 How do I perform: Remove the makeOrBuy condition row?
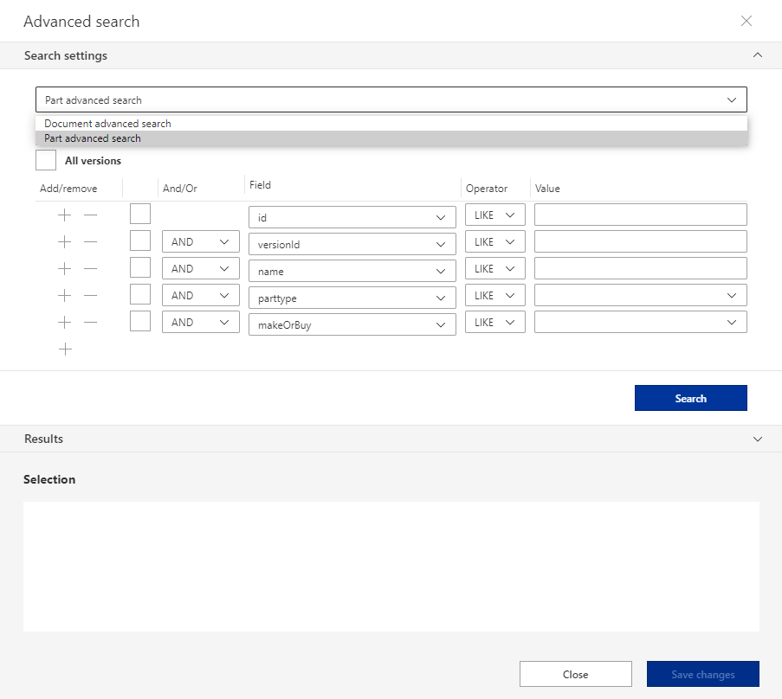click(x=89, y=322)
